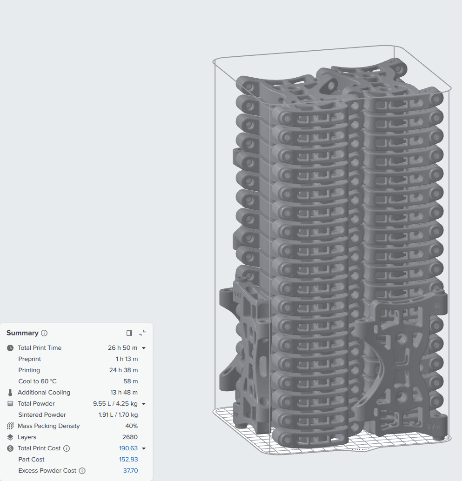Collapse the Total Powder breakdown arrow
The height and width of the screenshot is (481, 462).
click(144, 404)
